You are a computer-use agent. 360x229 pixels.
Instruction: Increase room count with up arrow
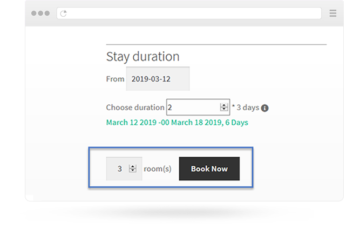pos(132,167)
